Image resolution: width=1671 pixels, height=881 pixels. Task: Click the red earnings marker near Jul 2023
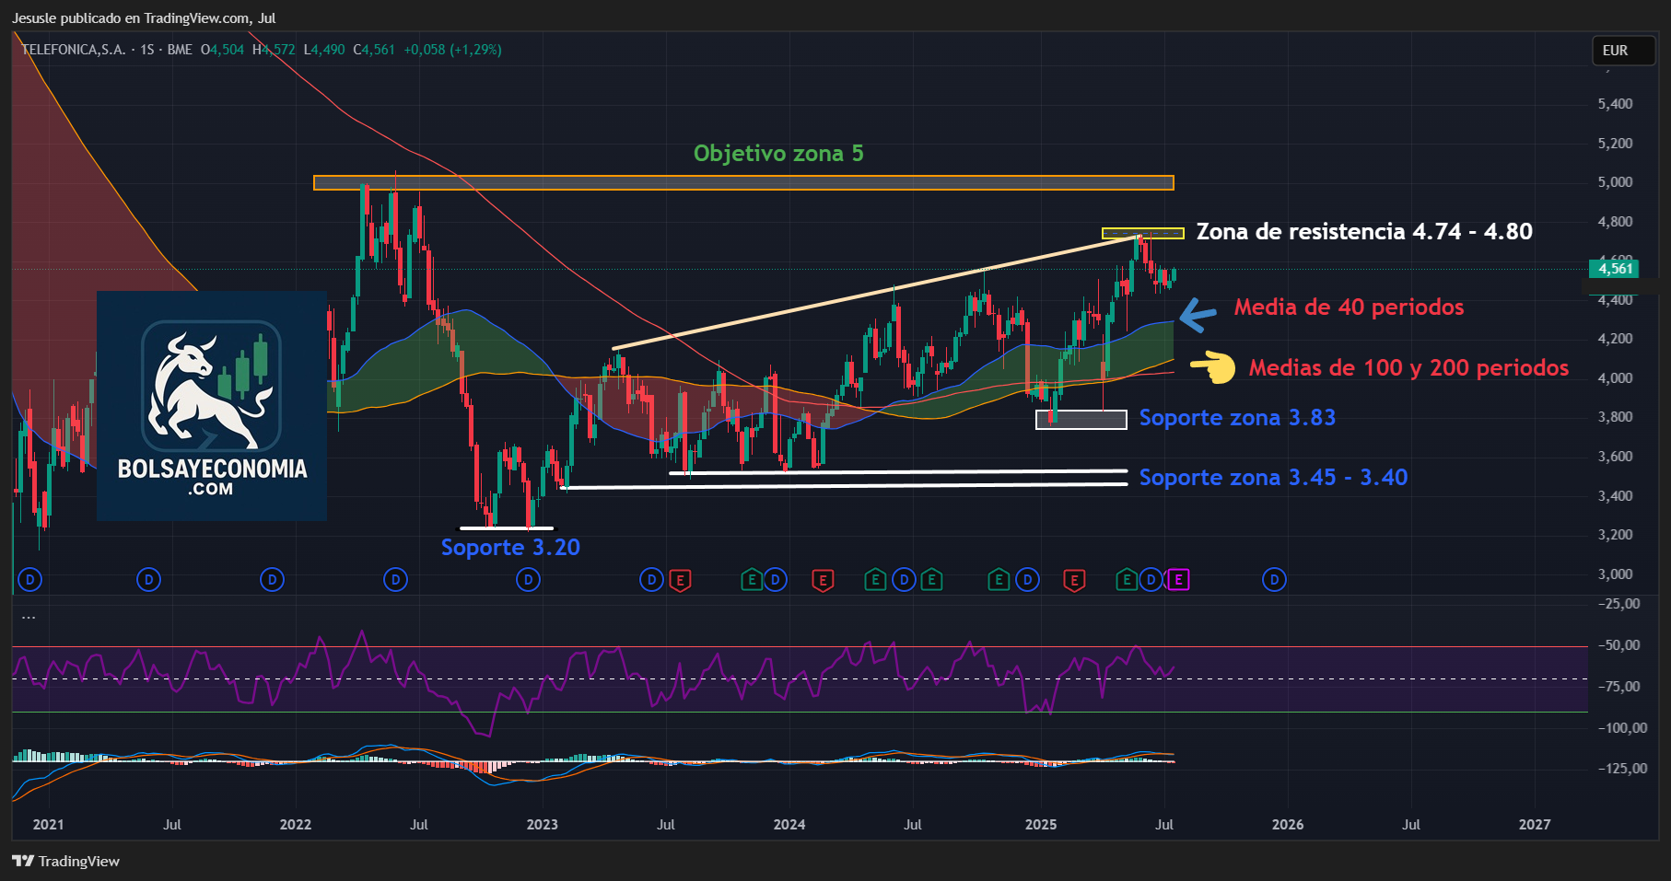point(680,580)
